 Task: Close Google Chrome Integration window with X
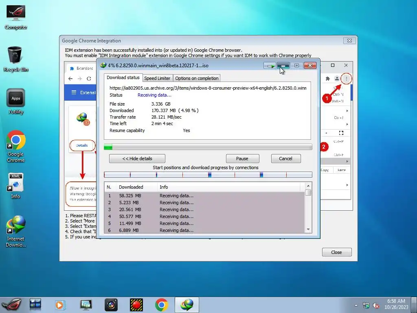[350, 40]
